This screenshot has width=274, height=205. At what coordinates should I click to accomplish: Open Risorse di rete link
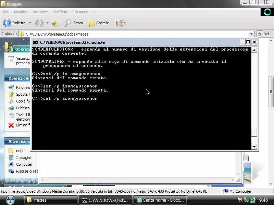(x=23, y=171)
